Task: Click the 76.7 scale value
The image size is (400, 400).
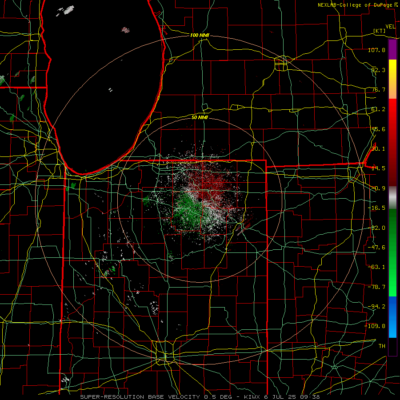Action: point(378,89)
